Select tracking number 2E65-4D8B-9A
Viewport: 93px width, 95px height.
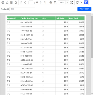pyautogui.click(x=26, y=81)
